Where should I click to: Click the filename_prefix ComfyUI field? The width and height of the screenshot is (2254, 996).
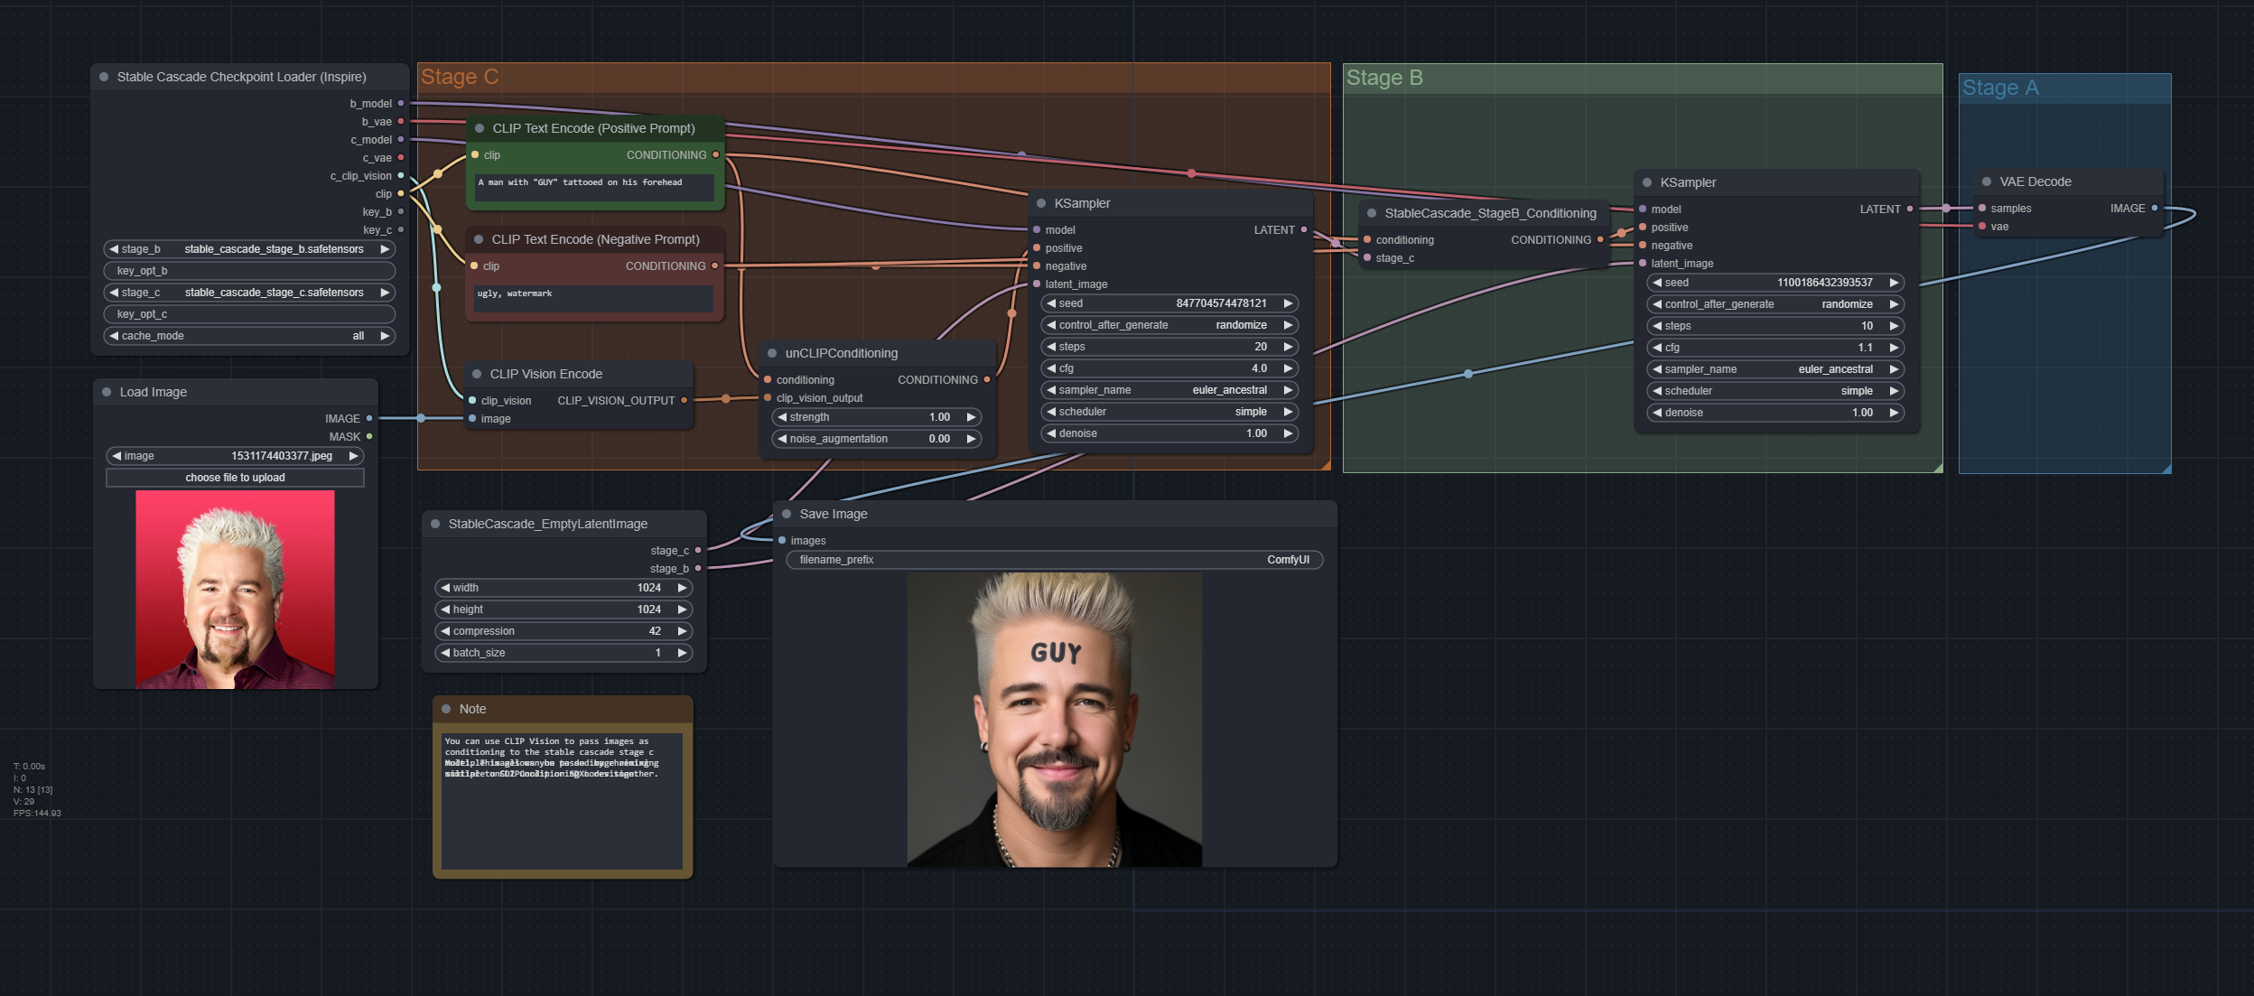tap(1054, 560)
